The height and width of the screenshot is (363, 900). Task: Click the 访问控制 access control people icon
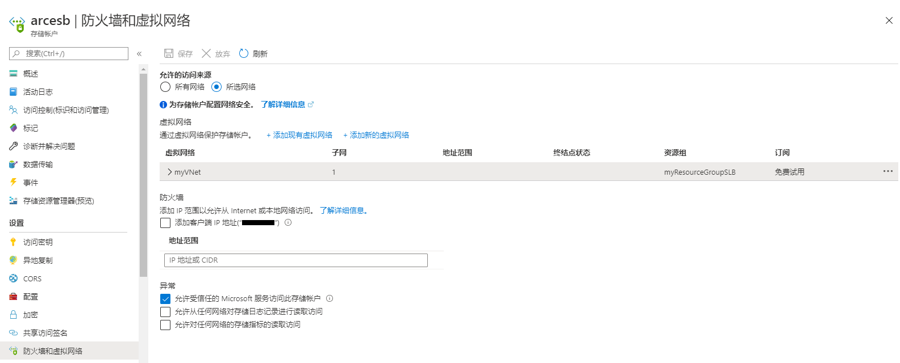click(14, 110)
